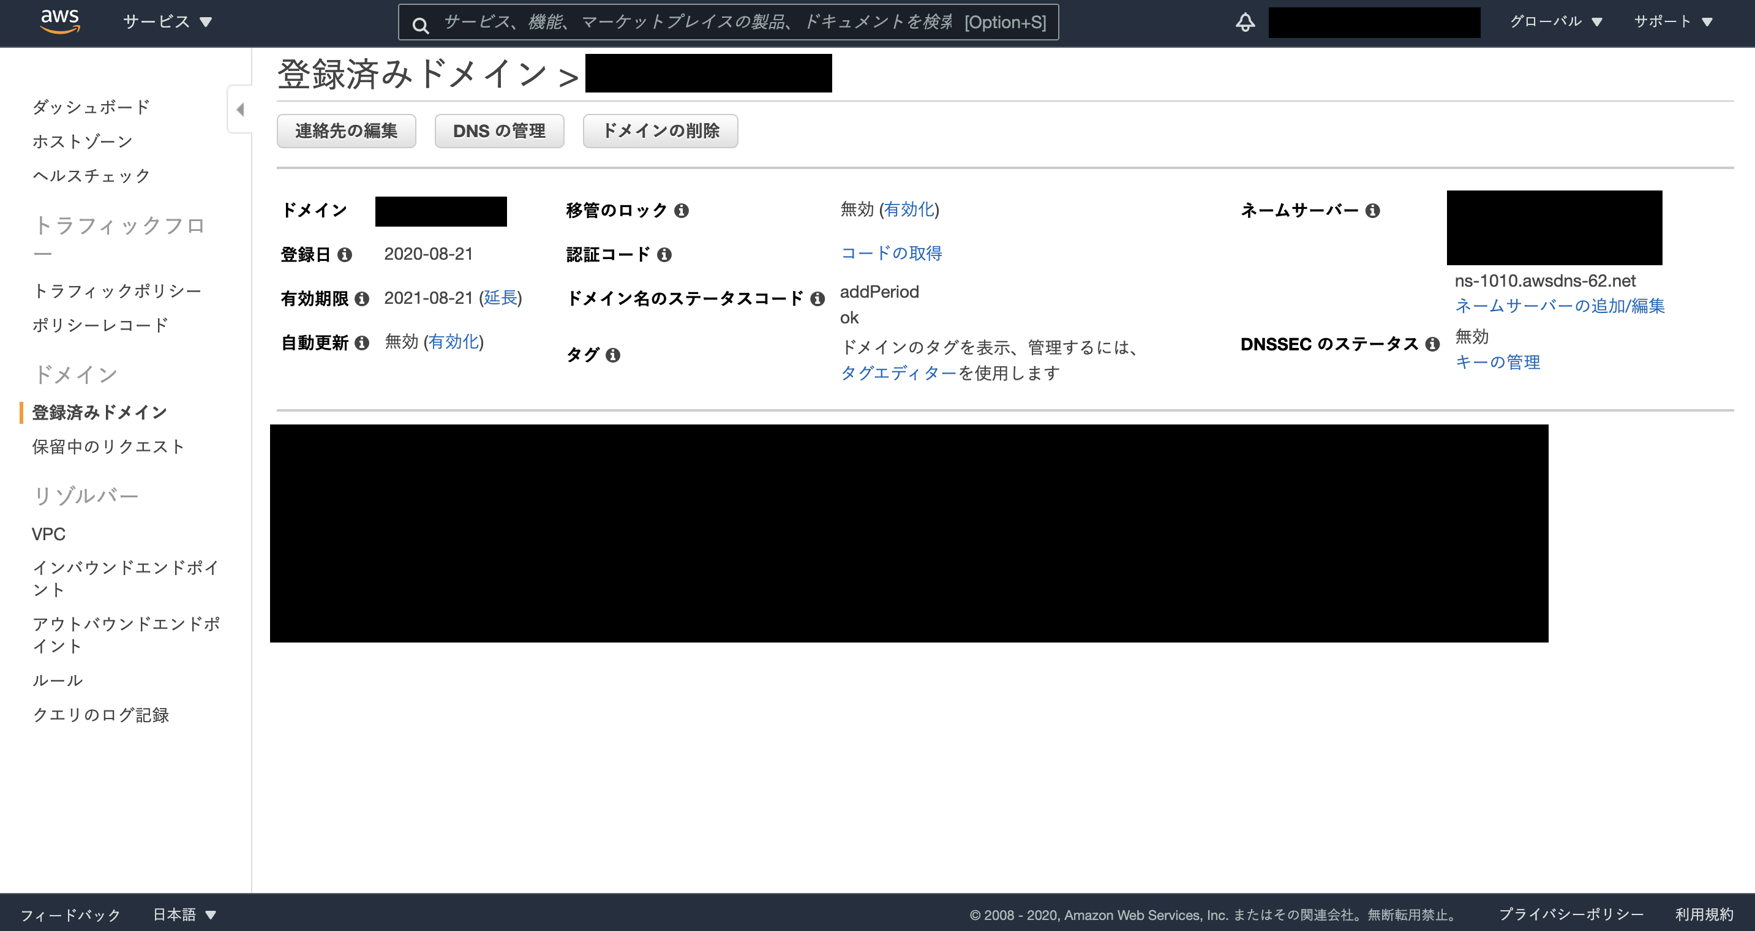Enable 移管のロック via 有効化 link

point(909,209)
